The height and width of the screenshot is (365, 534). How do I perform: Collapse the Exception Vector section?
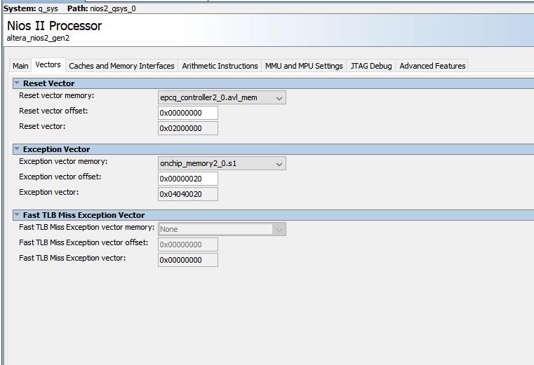17,149
